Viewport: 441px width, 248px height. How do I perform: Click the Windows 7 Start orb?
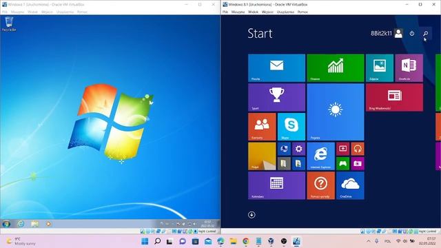6,224
